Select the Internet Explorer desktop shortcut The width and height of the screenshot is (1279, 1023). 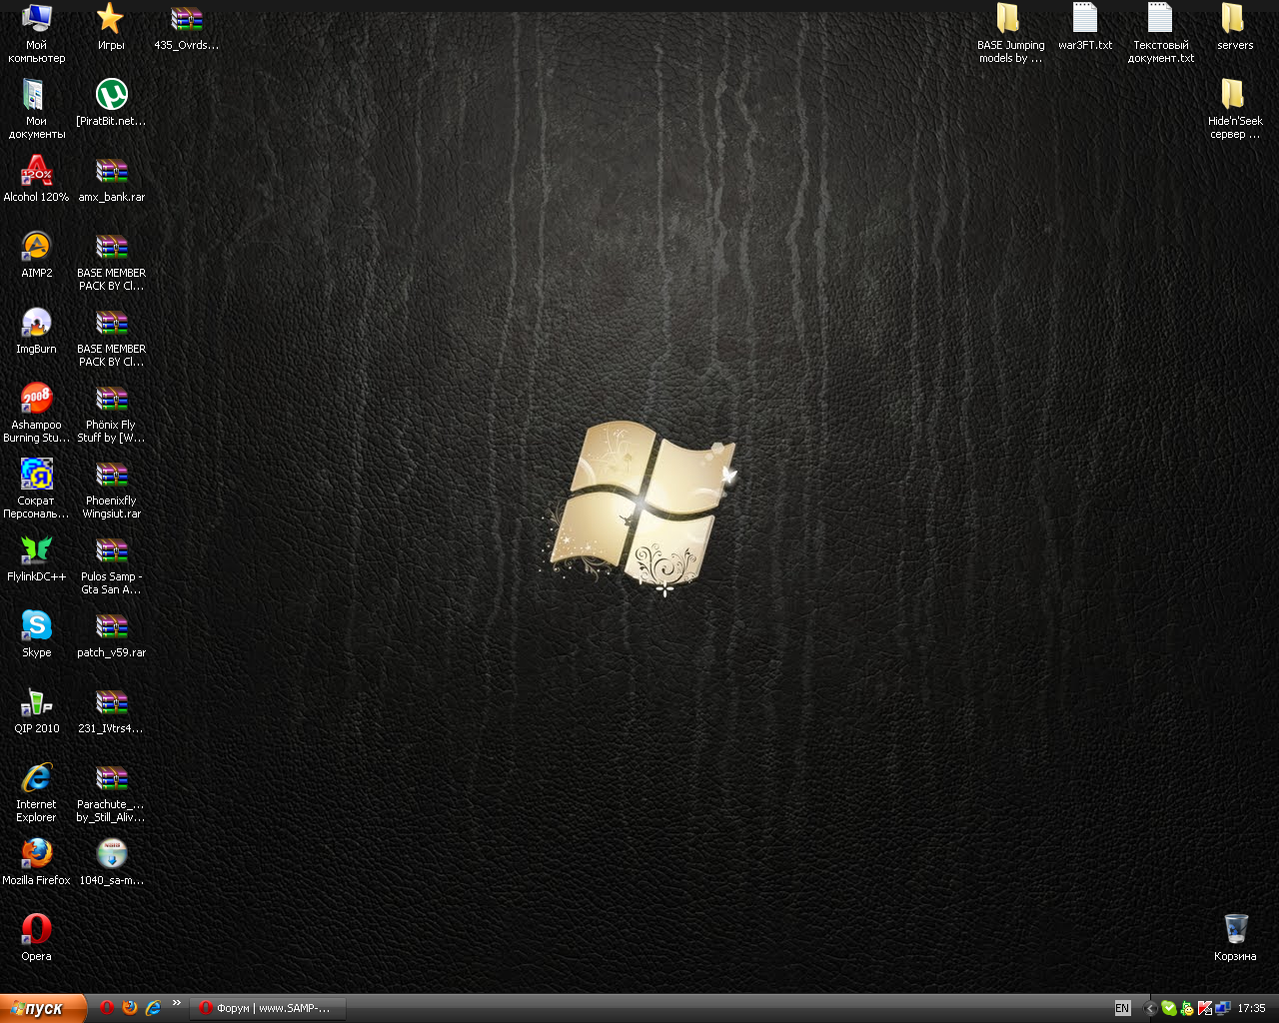pyautogui.click(x=37, y=792)
